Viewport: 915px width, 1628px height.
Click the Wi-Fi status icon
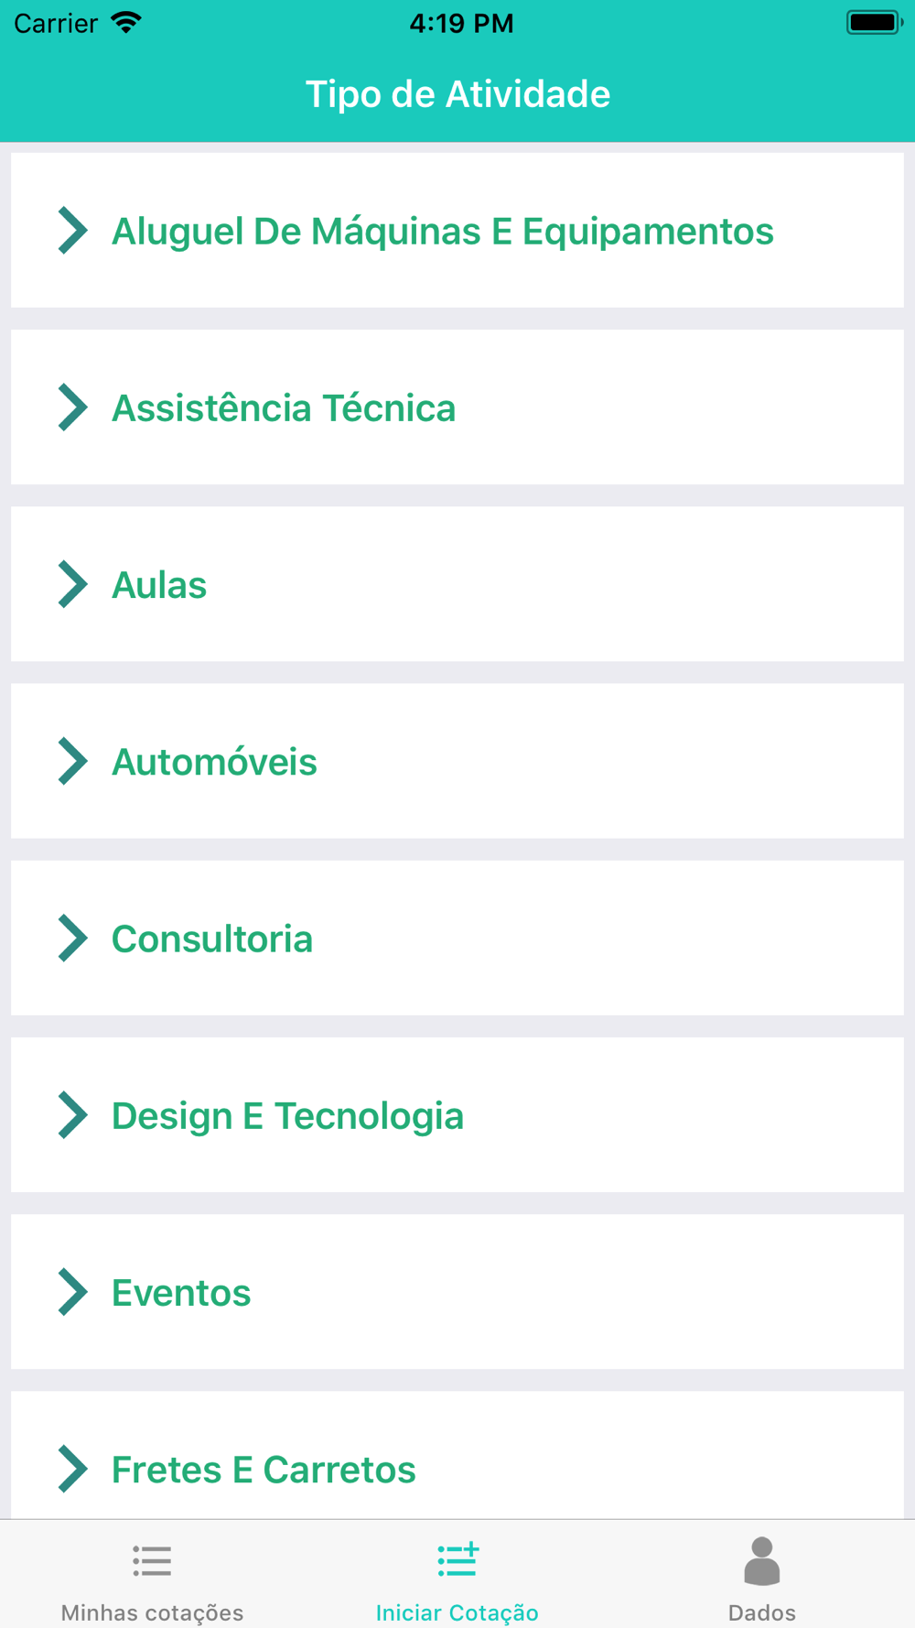pyautogui.click(x=126, y=23)
